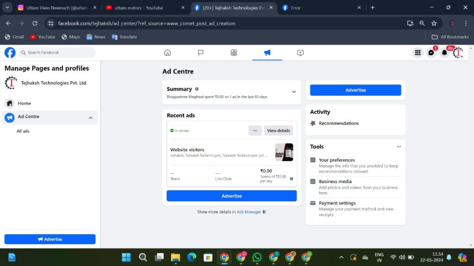Screen dimensions: 474x266
Task: Show hidden system tray icons
Action: pos(341,257)
